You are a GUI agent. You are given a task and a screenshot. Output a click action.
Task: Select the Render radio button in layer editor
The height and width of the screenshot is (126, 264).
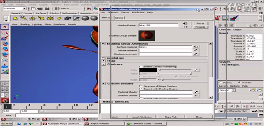[x=240, y=83]
